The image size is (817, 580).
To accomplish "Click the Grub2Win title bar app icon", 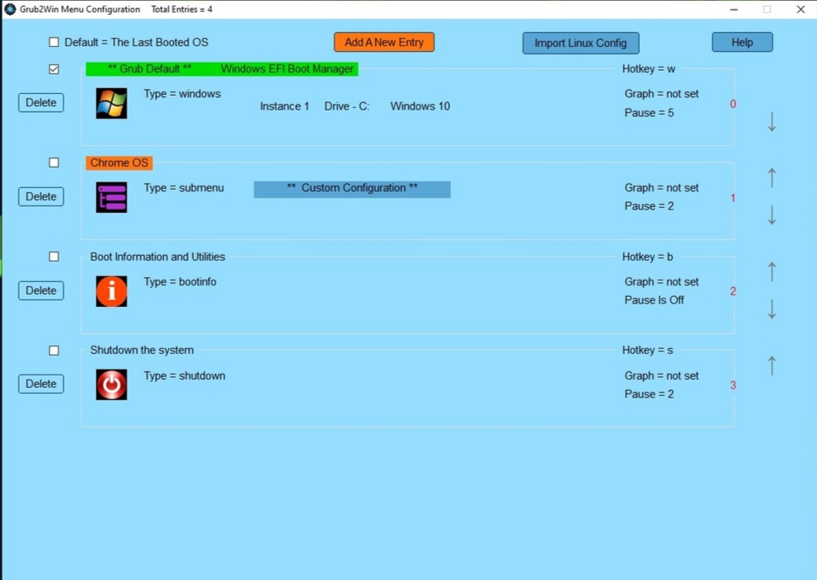I will pyautogui.click(x=10, y=9).
